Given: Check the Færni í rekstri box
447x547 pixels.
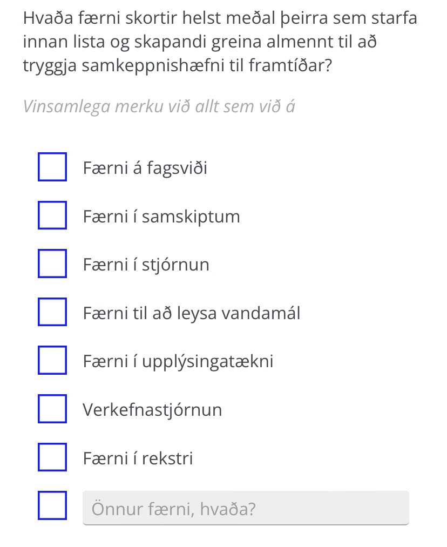Looking at the screenshot, I should [52, 457].
